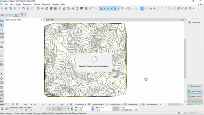Toggle the grid snap icon
Screen dimensions: 204x115
coord(122,8)
